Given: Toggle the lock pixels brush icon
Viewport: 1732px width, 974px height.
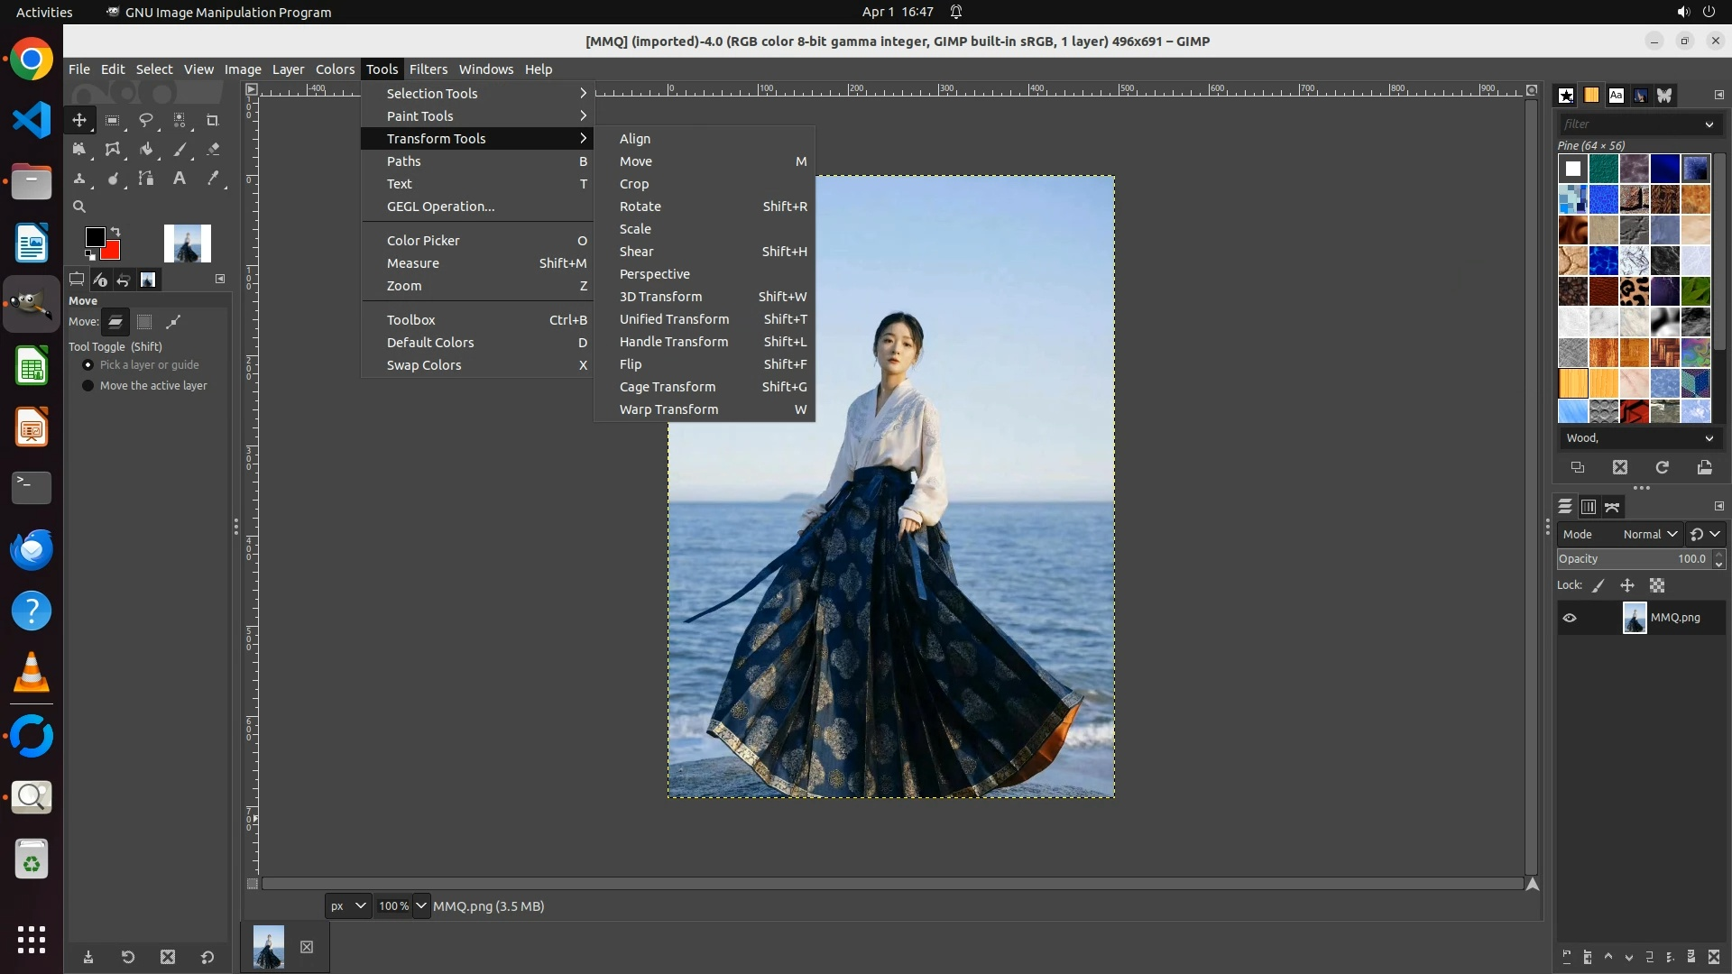Looking at the screenshot, I should [x=1598, y=586].
